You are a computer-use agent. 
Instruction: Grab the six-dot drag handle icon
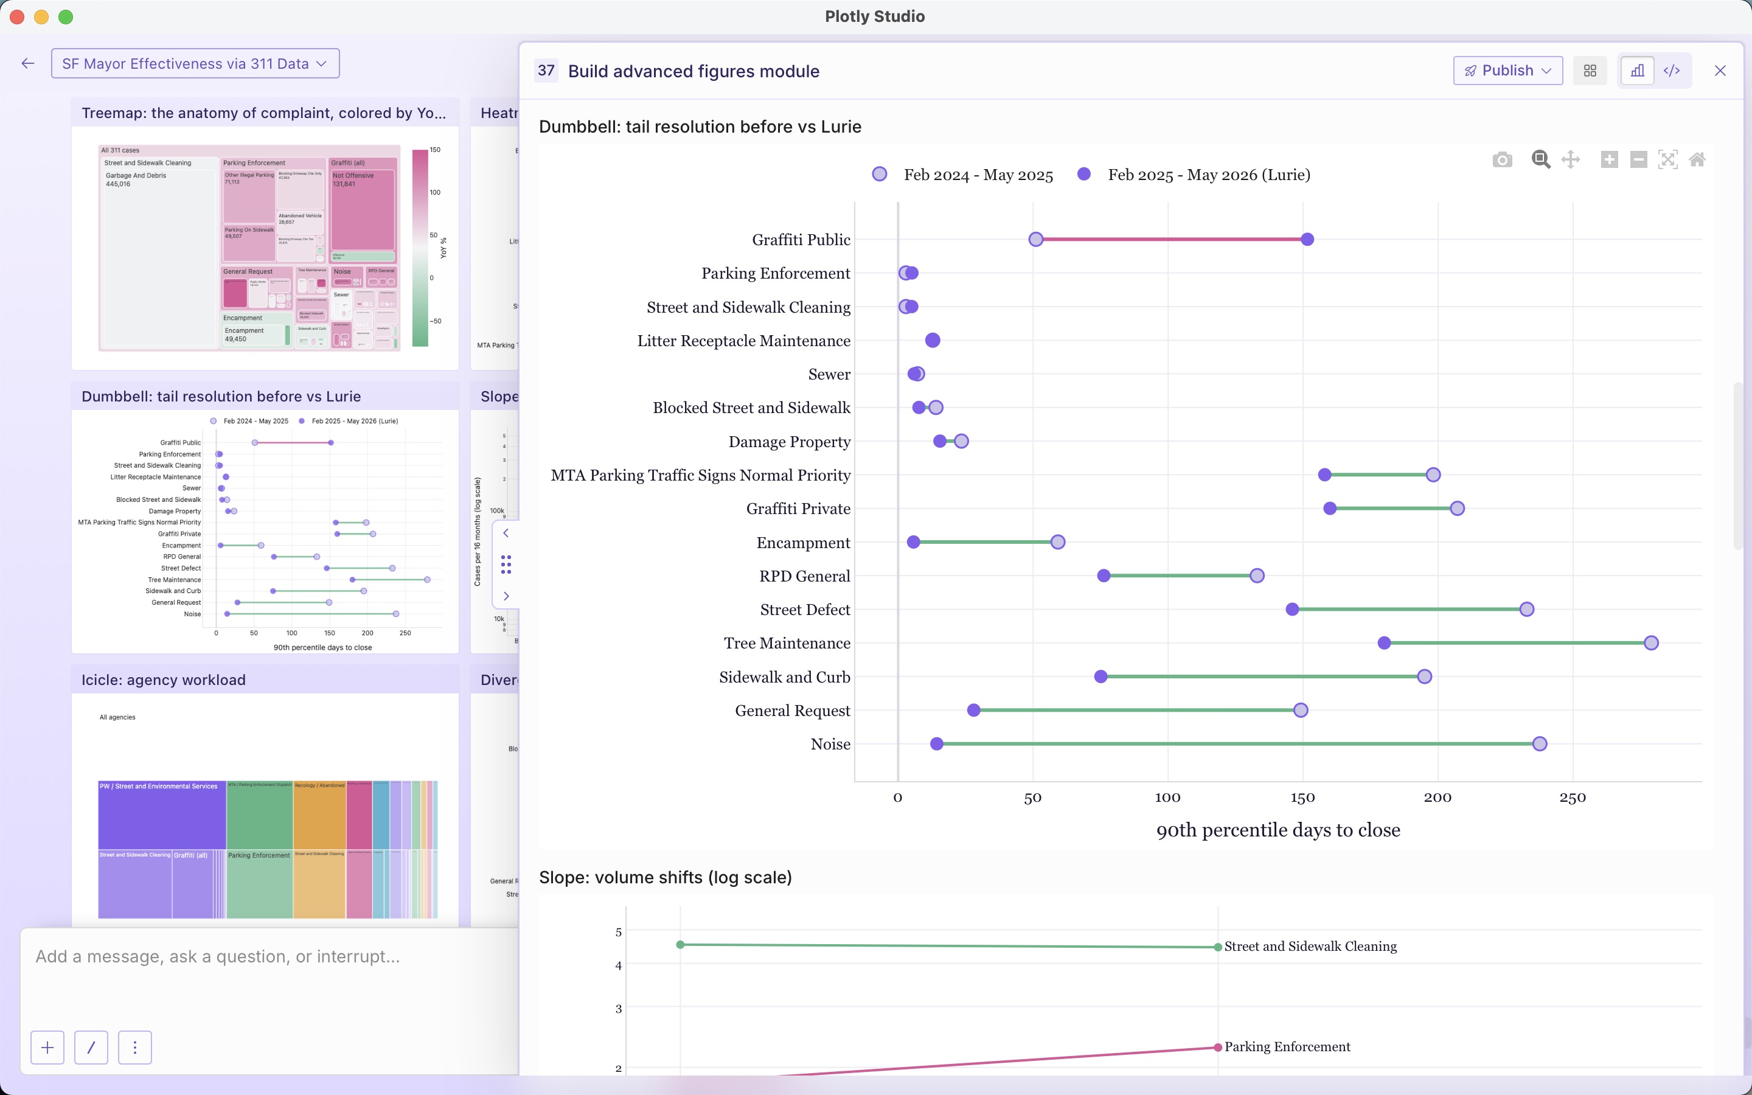[x=506, y=564]
